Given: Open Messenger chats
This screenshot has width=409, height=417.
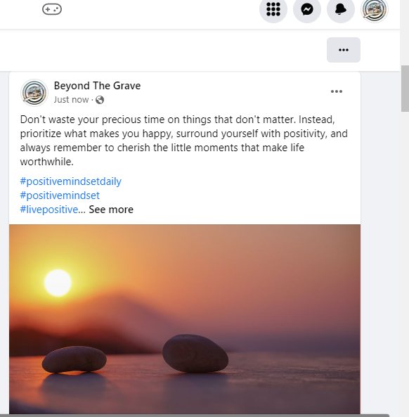Looking at the screenshot, I should coord(307,9).
